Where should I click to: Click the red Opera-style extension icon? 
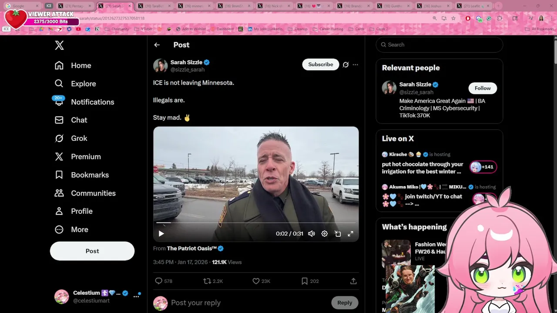[x=468, y=18]
